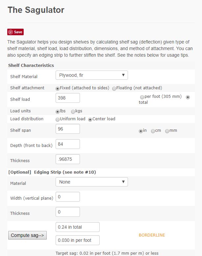Open the Edging Strip Material dropdown

(x=92, y=182)
